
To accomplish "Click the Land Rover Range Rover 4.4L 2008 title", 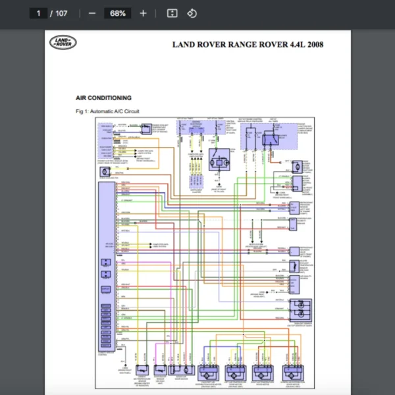I will tap(248, 45).
